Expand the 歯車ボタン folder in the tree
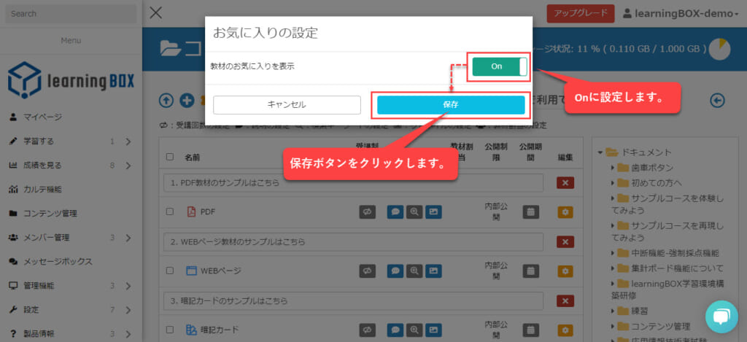 613,167
